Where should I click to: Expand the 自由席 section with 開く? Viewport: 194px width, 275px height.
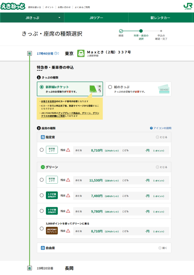(x=163, y=248)
